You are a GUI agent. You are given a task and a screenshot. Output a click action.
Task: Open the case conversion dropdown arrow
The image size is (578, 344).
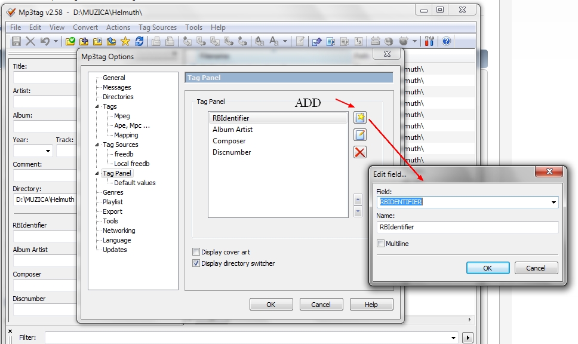click(285, 41)
